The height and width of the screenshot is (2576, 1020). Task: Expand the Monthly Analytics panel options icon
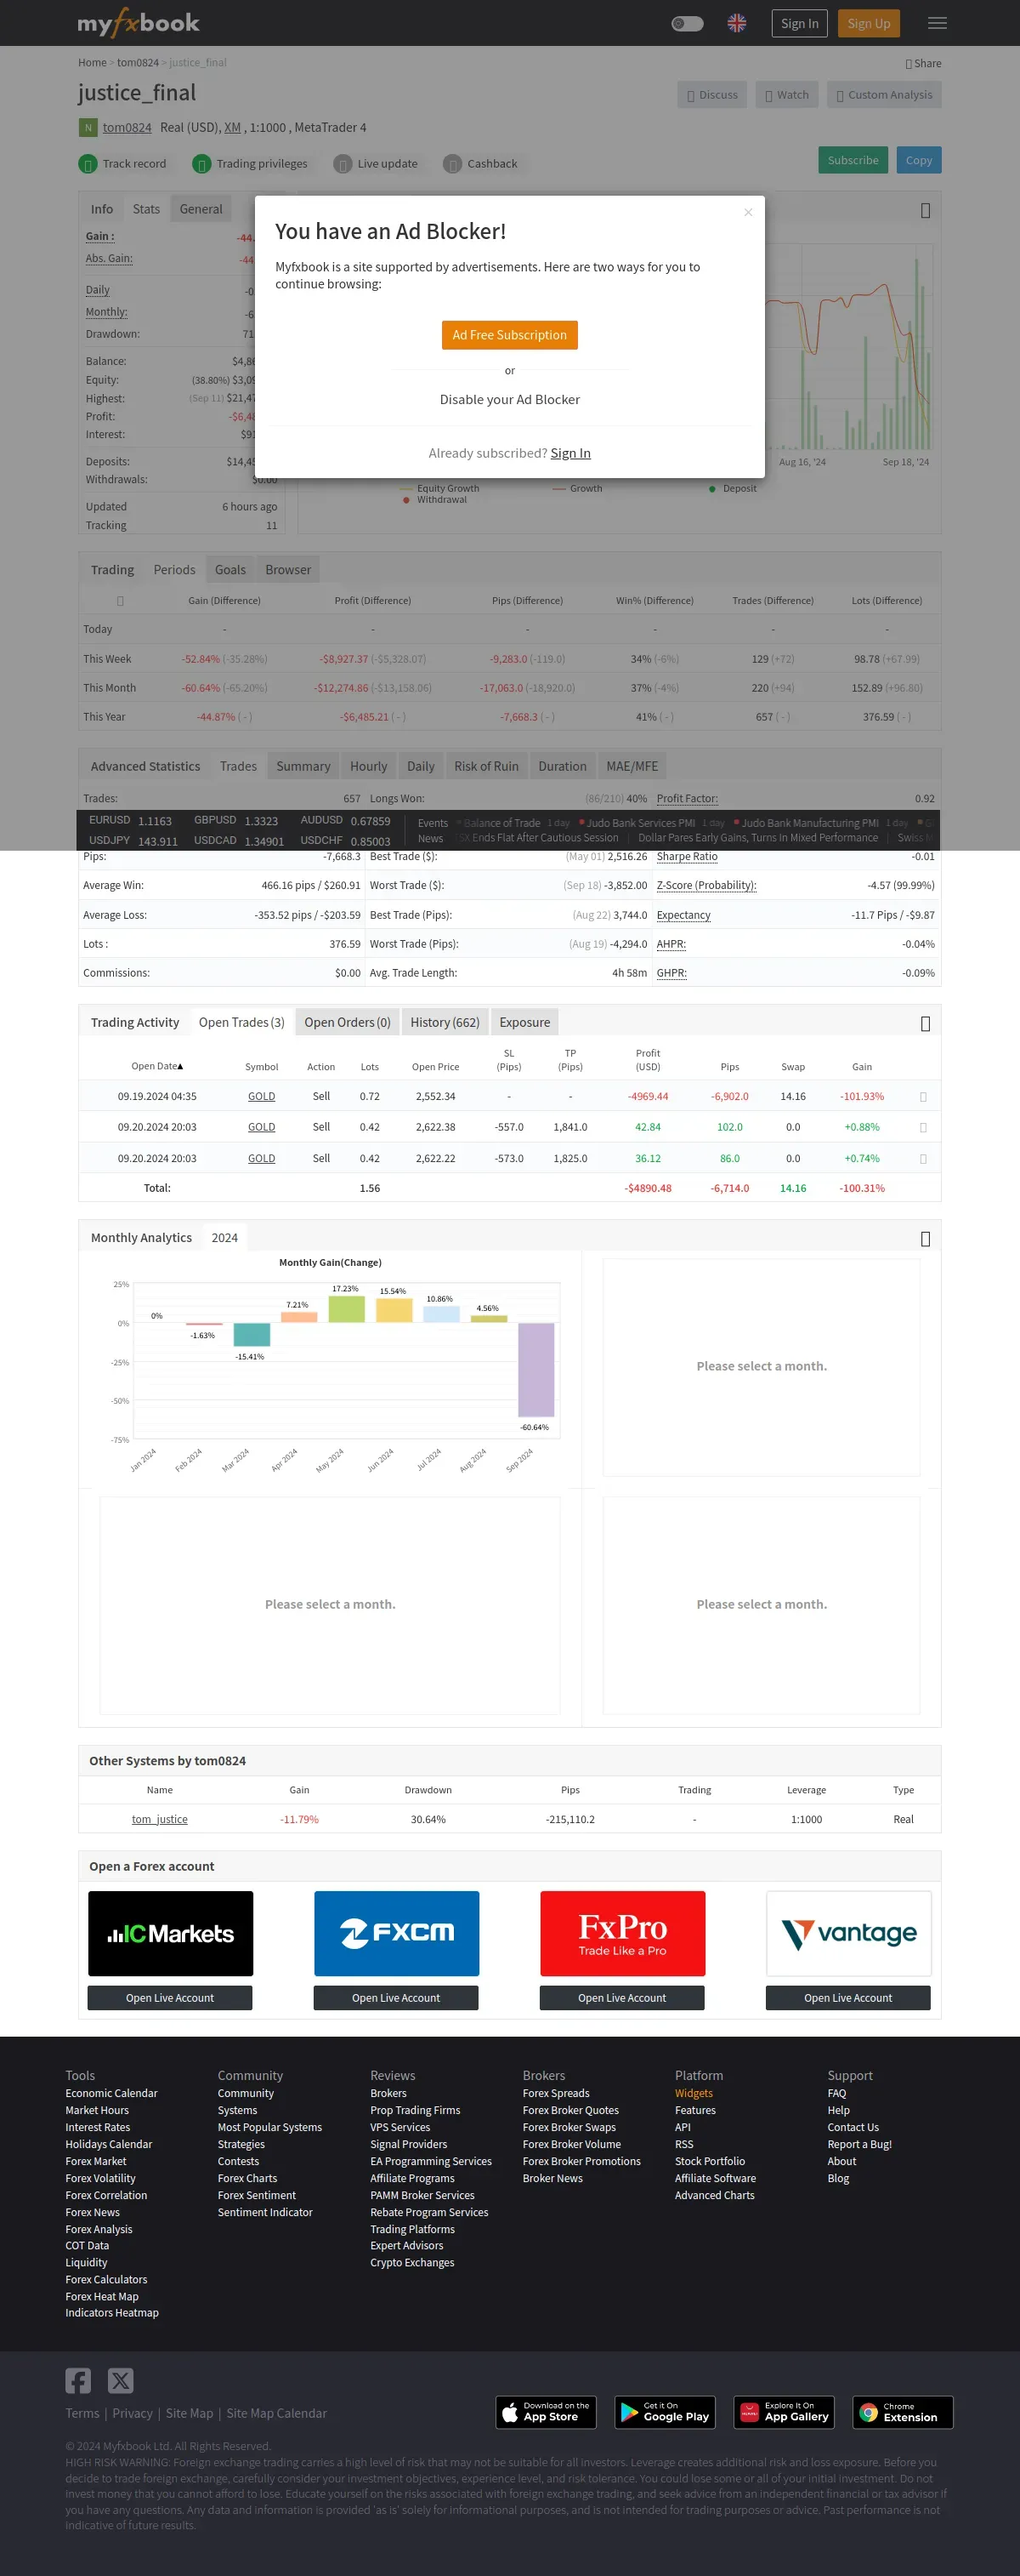[925, 1239]
